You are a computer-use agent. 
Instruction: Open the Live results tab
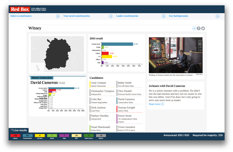point(19,130)
